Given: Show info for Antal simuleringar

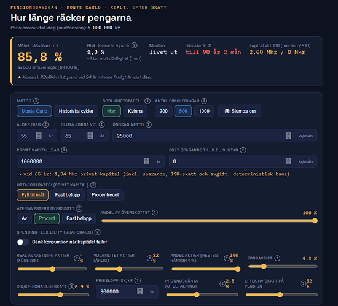Looking at the screenshot, I should click(204, 101).
